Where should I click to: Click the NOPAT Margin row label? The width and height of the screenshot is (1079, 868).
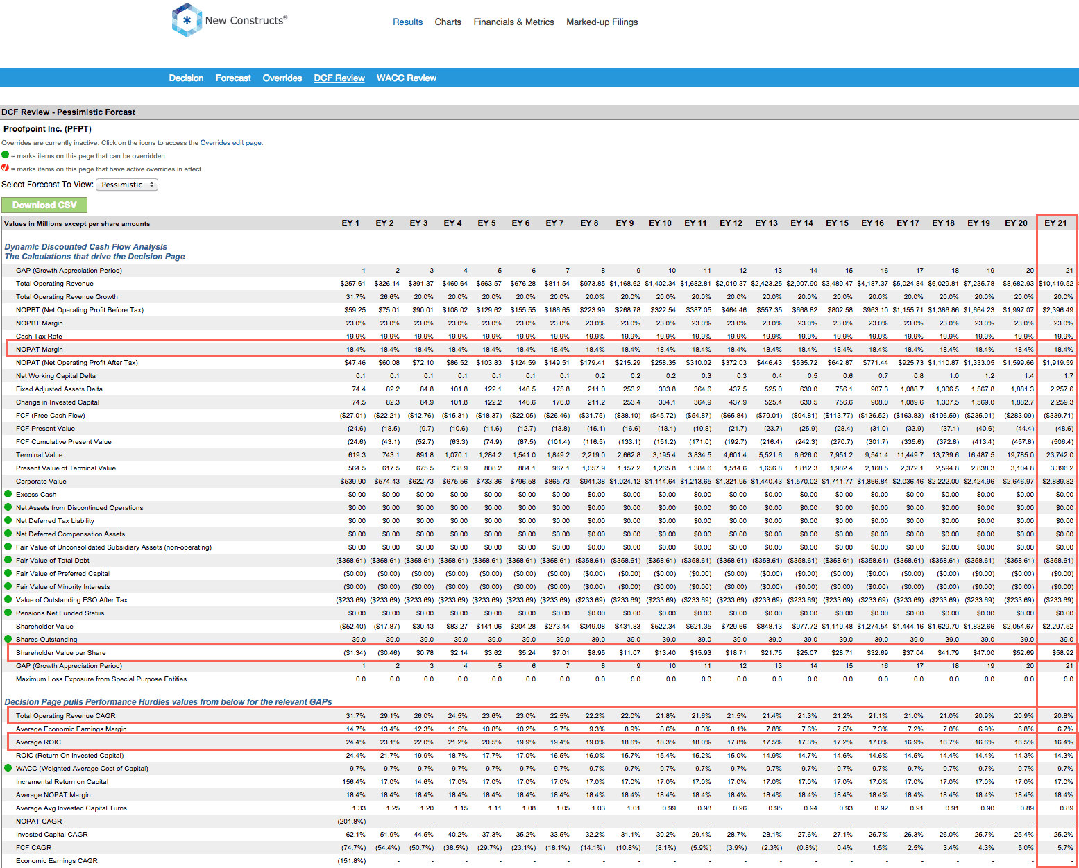40,350
